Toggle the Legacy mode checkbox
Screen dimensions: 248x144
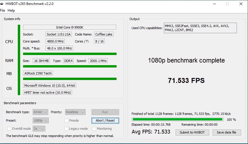[x=66, y=129]
